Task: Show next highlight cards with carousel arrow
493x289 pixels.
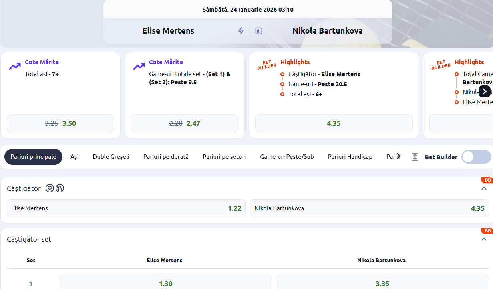Action: pyautogui.click(x=484, y=91)
